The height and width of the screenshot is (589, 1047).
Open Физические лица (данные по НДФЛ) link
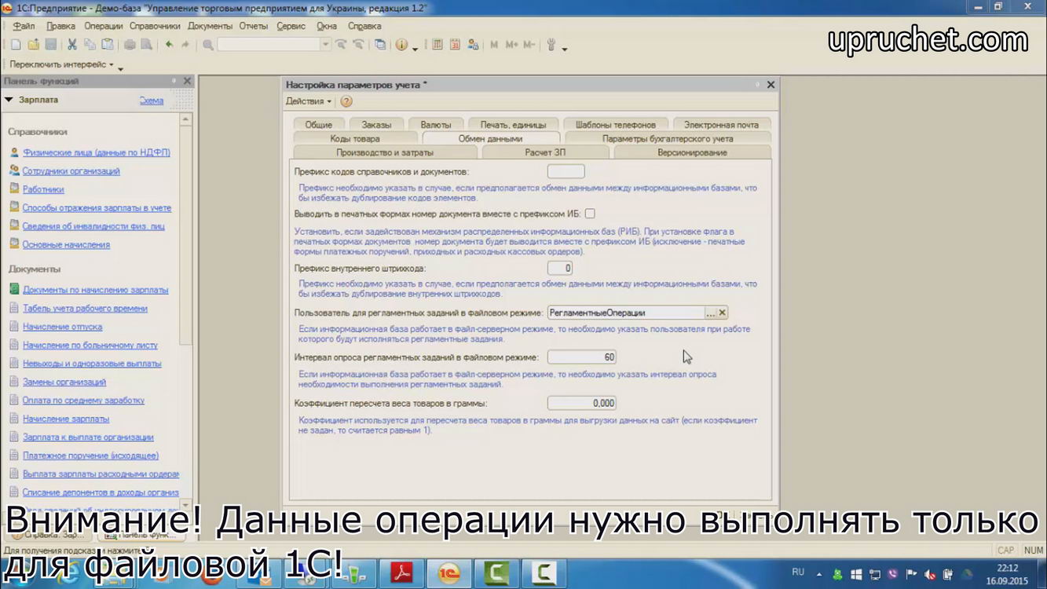click(x=96, y=152)
